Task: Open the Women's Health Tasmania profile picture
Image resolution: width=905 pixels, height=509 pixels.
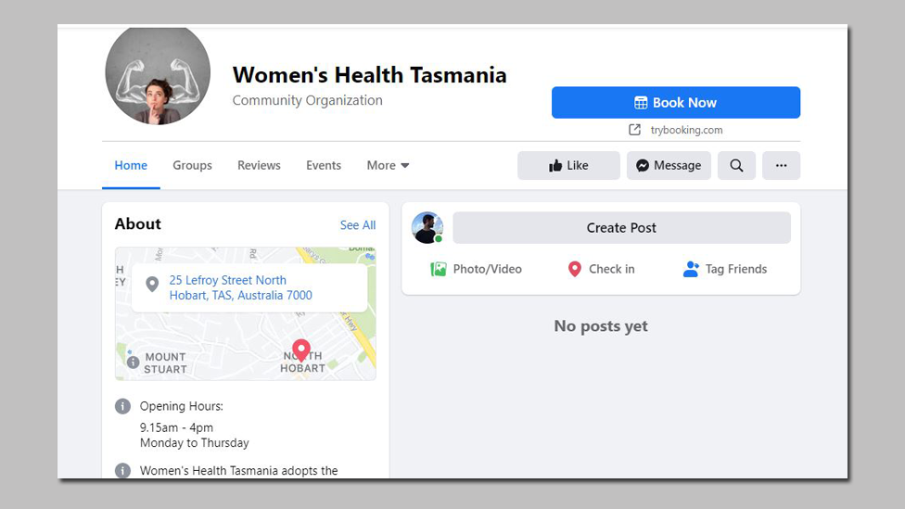Action: point(158,74)
